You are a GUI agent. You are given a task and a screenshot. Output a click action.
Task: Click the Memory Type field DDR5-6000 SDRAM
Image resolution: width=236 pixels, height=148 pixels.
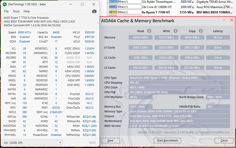(179, 111)
